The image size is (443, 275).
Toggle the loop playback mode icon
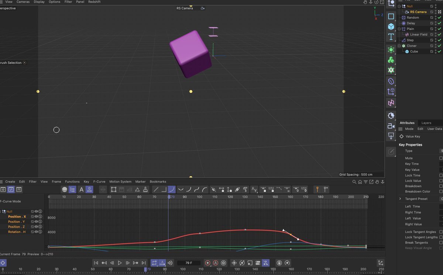pos(154,263)
